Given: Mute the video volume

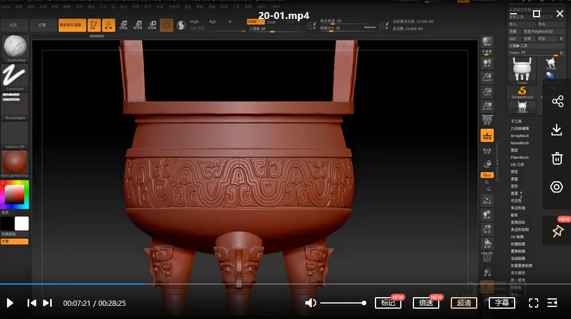Looking at the screenshot, I should (x=311, y=303).
